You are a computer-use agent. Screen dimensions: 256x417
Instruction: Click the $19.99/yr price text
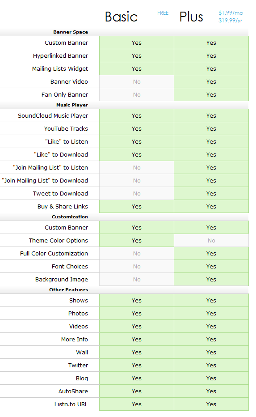point(230,21)
